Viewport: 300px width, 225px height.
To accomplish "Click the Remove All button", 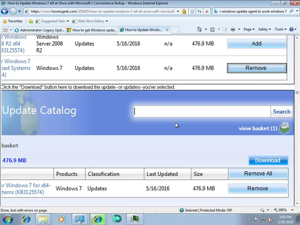I will [258, 173].
